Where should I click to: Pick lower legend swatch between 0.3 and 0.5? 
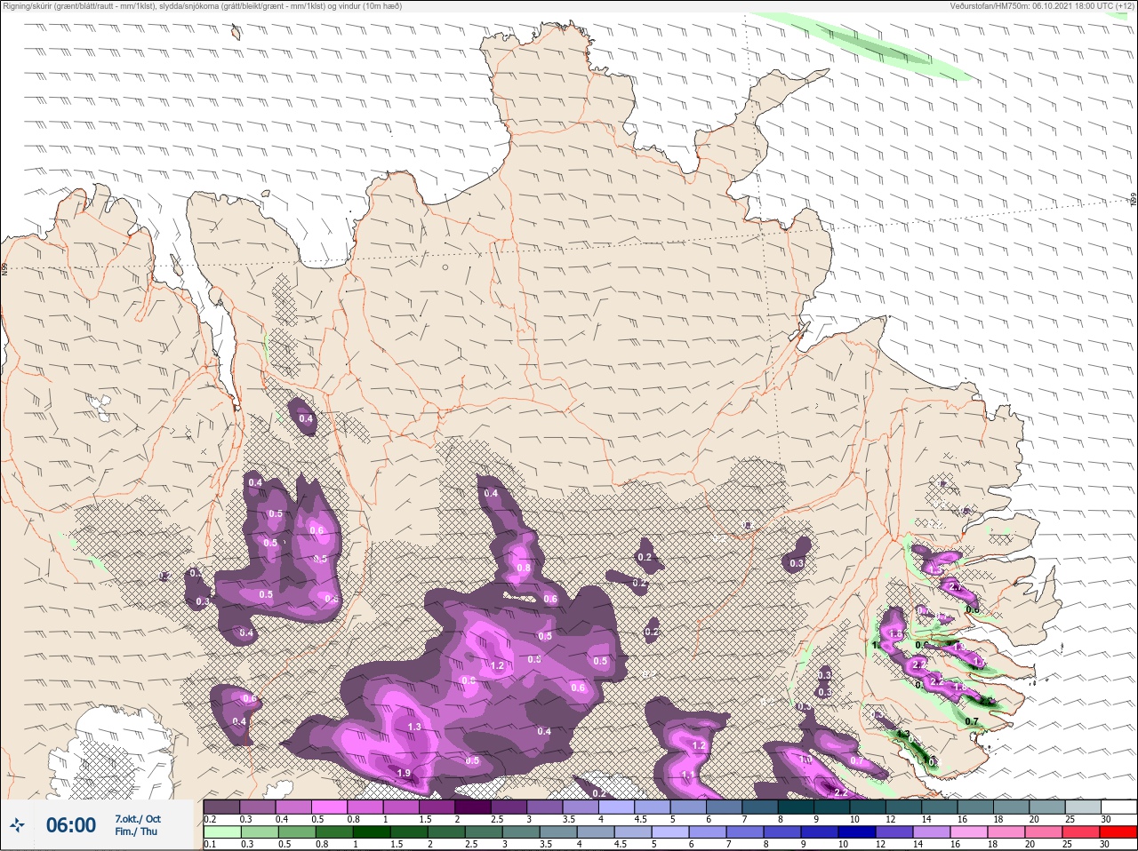[258, 833]
